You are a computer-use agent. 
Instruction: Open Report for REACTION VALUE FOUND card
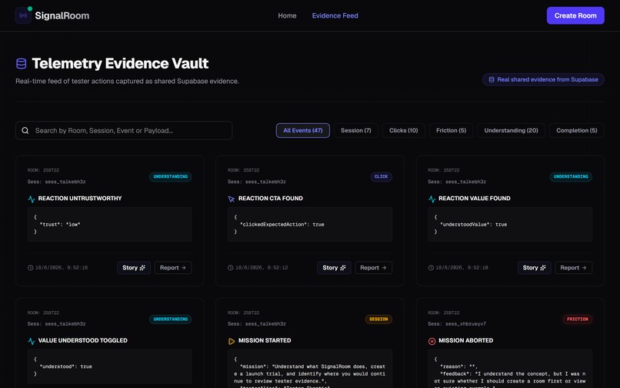(x=573, y=268)
